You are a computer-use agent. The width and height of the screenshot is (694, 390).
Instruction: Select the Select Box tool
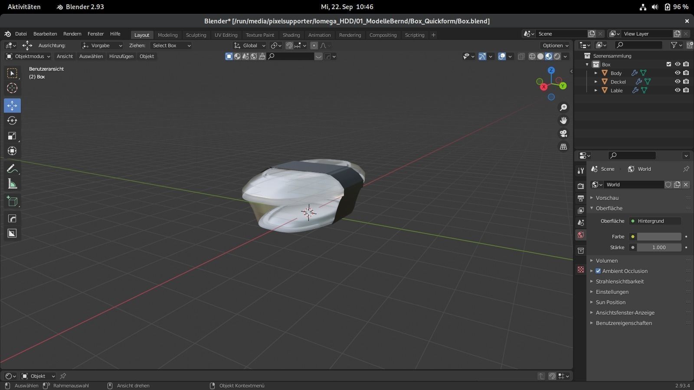12,73
